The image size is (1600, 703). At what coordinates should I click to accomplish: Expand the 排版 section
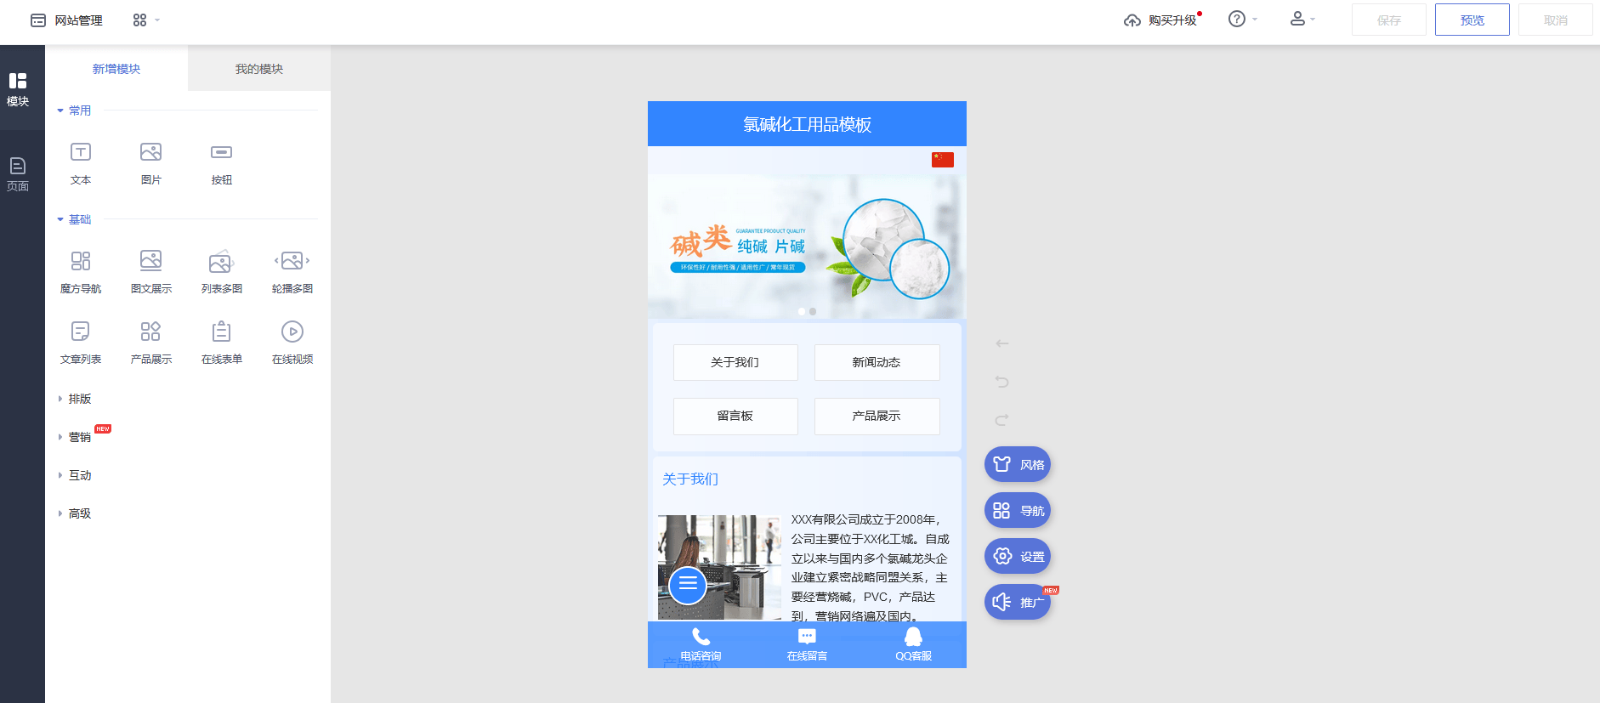[74, 399]
